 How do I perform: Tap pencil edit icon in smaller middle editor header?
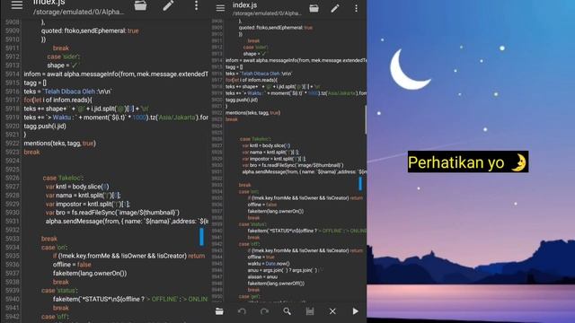point(335,8)
